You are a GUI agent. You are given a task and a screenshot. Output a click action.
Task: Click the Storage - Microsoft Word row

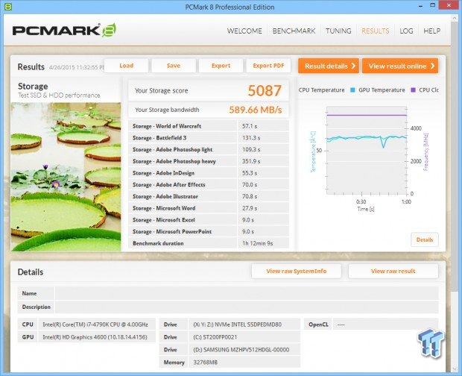click(209, 208)
